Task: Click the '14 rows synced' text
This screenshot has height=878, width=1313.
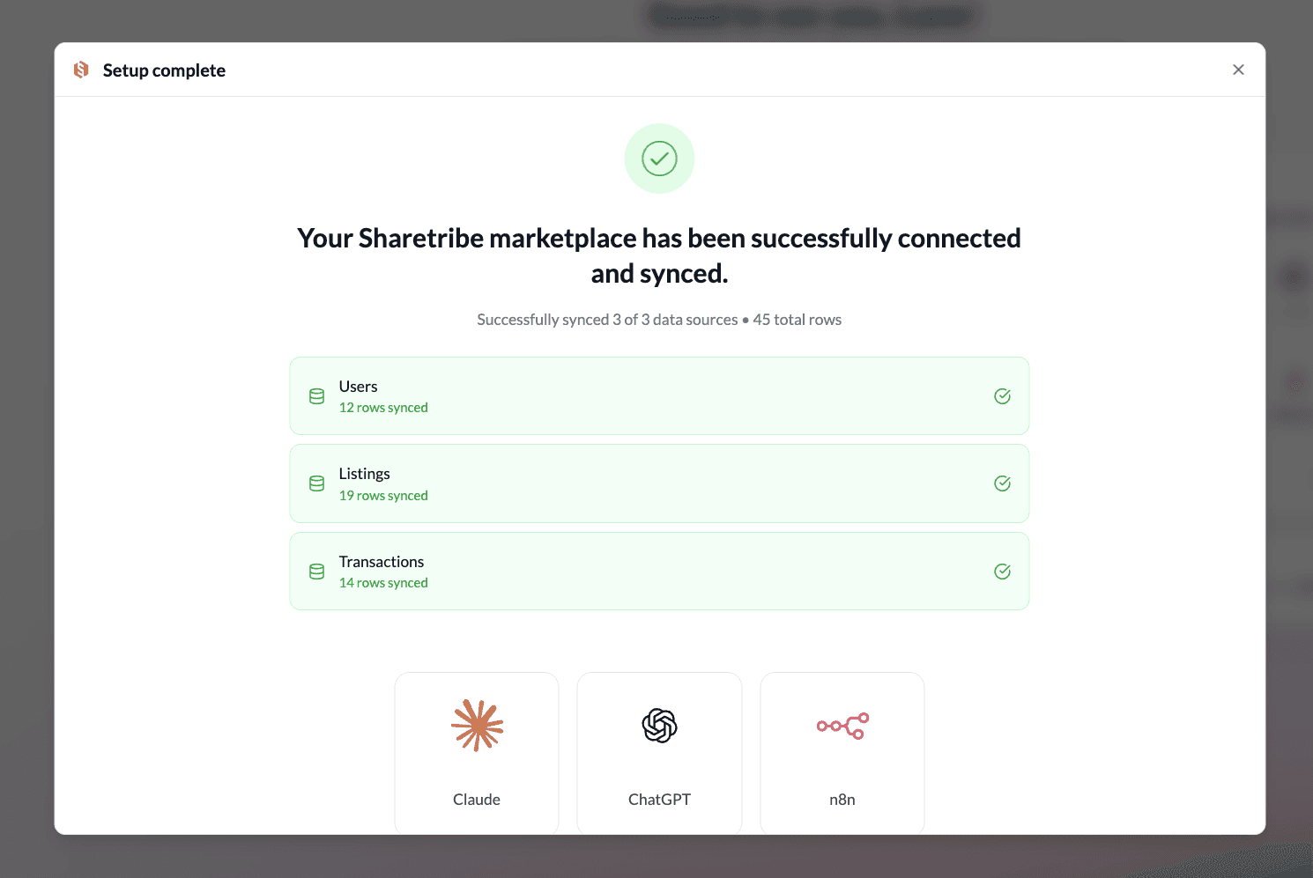Action: [383, 583]
